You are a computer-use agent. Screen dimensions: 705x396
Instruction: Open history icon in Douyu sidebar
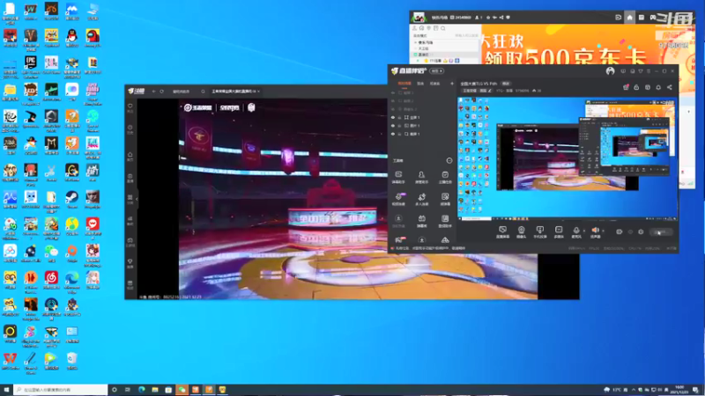pos(130,129)
